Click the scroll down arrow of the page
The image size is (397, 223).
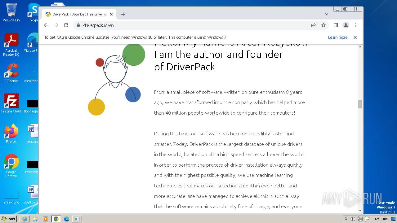coord(360,210)
